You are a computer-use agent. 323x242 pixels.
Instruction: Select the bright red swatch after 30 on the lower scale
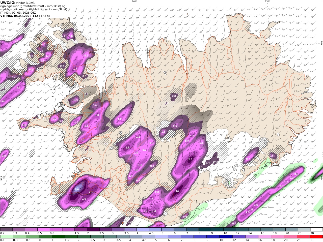click(316, 236)
